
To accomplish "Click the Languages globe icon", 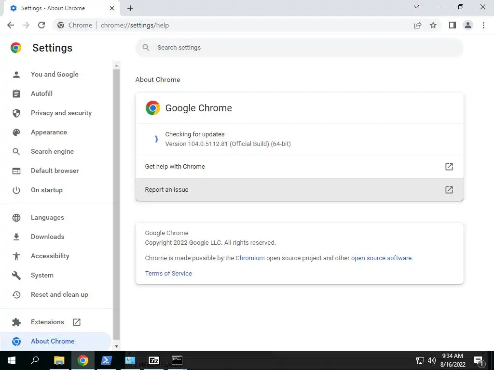I will click(16, 217).
